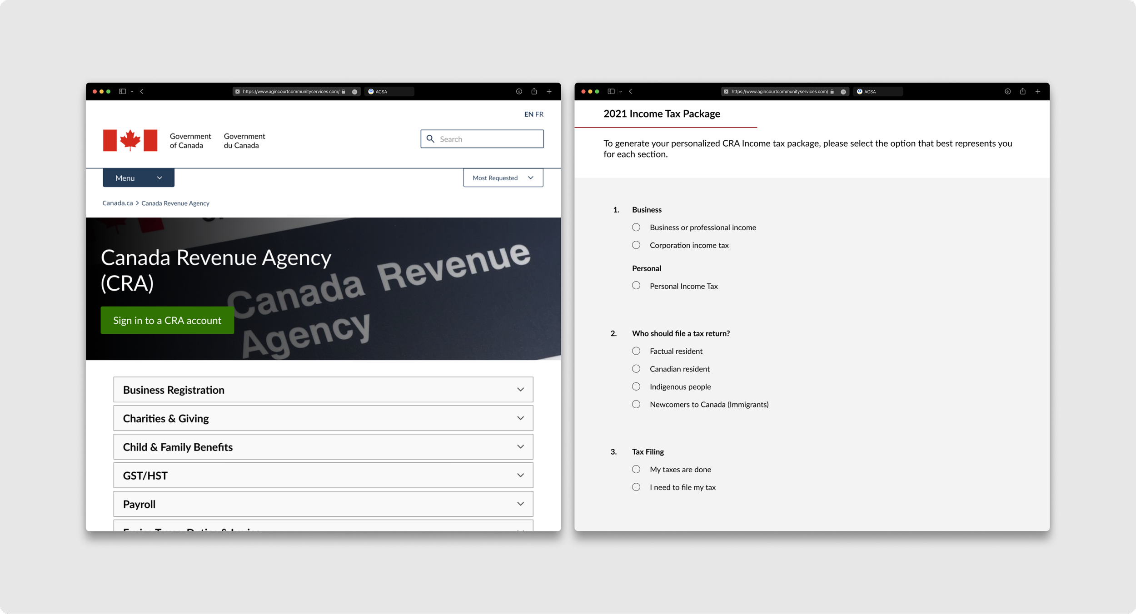Click back arrow in right browser window
Screen dimensions: 1136x614
pos(630,91)
